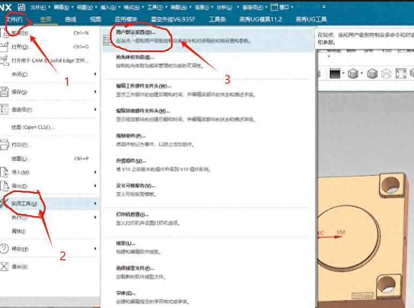
Task: Open the 燕秀UG模具11.2 tab
Action: pos(260,19)
